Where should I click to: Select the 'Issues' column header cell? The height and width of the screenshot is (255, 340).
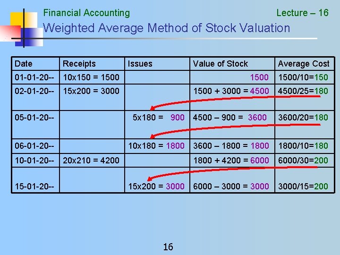(x=157, y=64)
